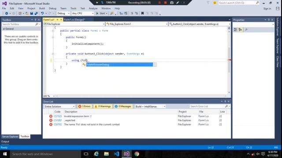
Task: Click the Quick Launch search box
Action: (239, 3)
